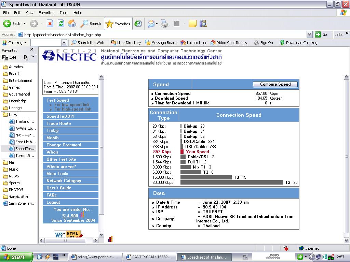Screen dimensions: 350x262
Task: Refresh the page with green arrows icon
Action: (x=61, y=24)
